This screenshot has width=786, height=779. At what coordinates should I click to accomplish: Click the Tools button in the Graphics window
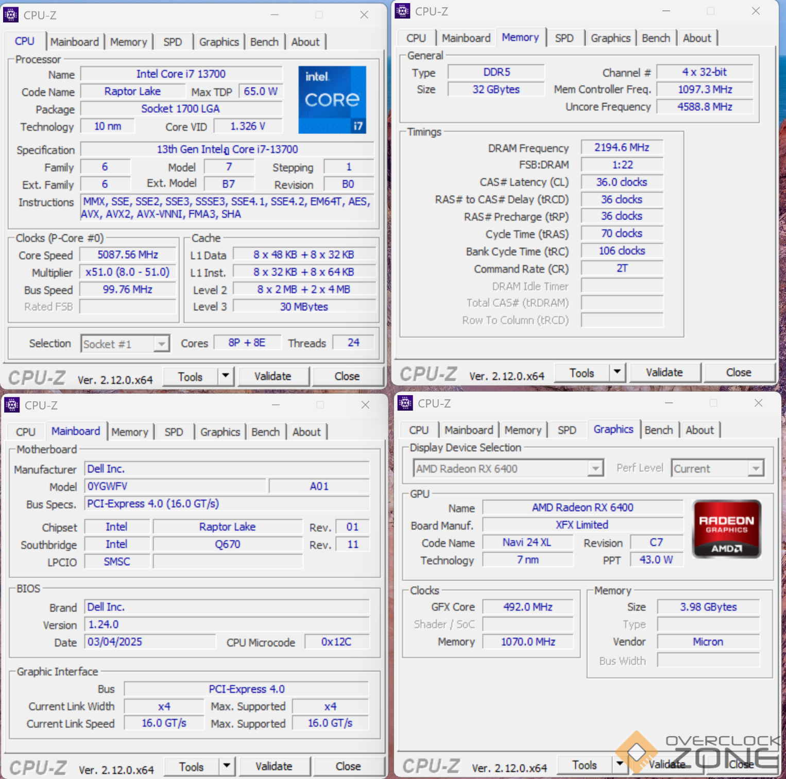[x=585, y=765]
